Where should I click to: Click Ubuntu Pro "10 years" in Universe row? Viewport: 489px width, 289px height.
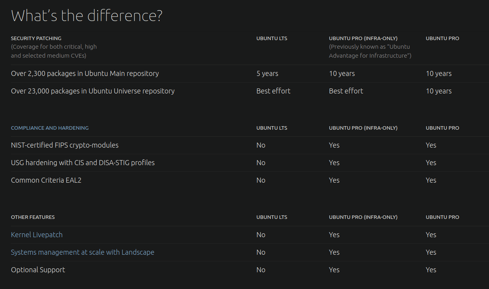click(438, 91)
